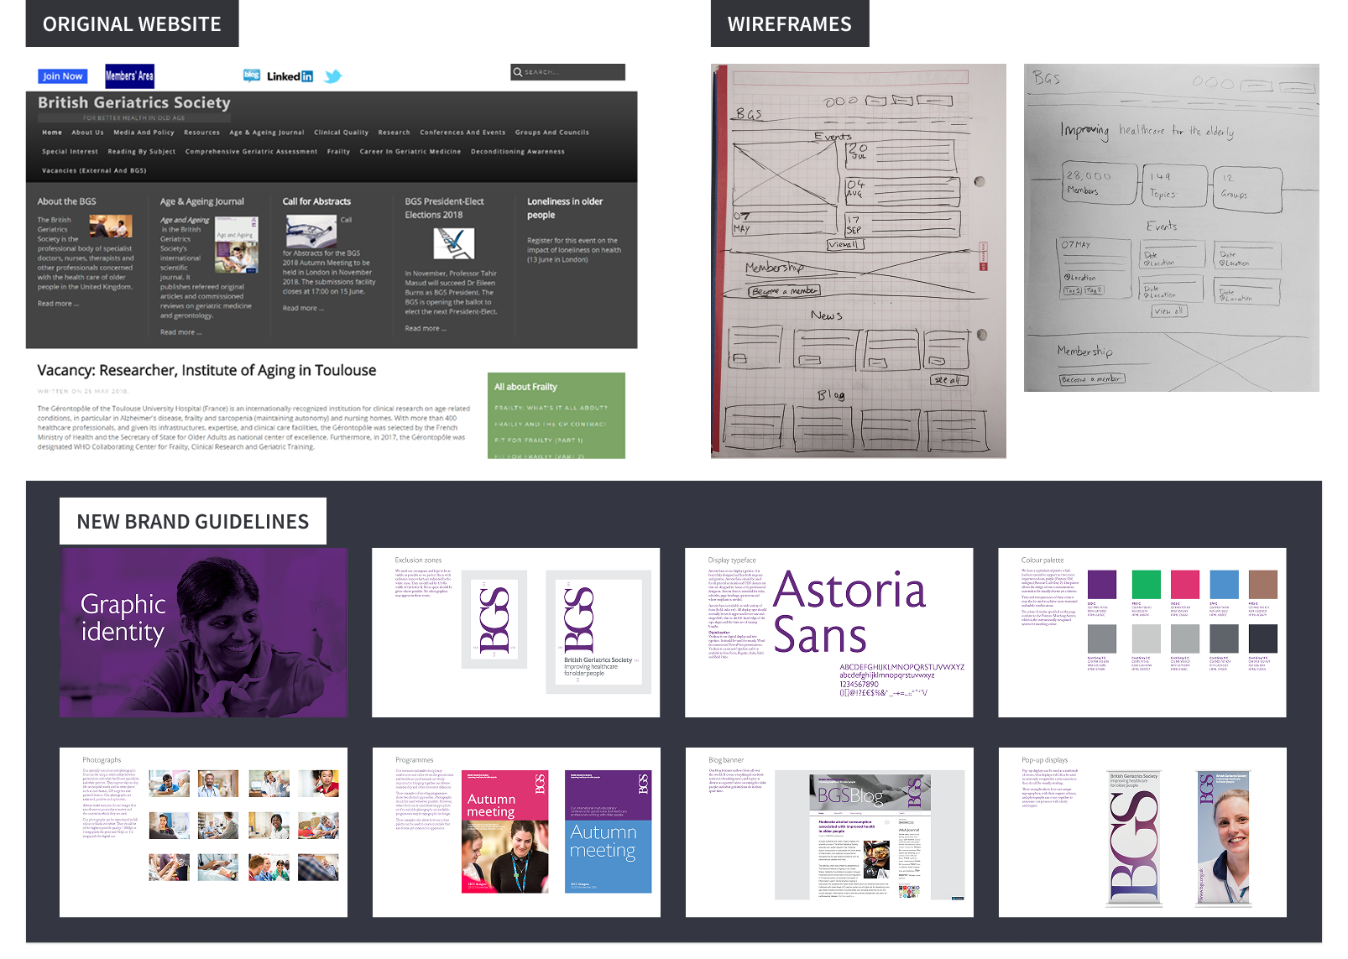The height and width of the screenshot is (959, 1348).
Task: Click the Age and Ageing journal cover image
Action: coord(236,245)
